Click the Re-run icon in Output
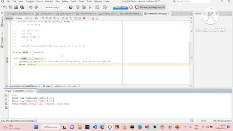The height and width of the screenshot is (131, 233). pyautogui.click(x=6, y=95)
